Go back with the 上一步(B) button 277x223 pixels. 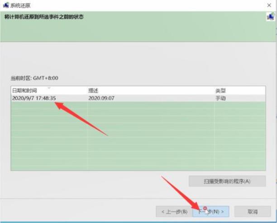pos(174,211)
